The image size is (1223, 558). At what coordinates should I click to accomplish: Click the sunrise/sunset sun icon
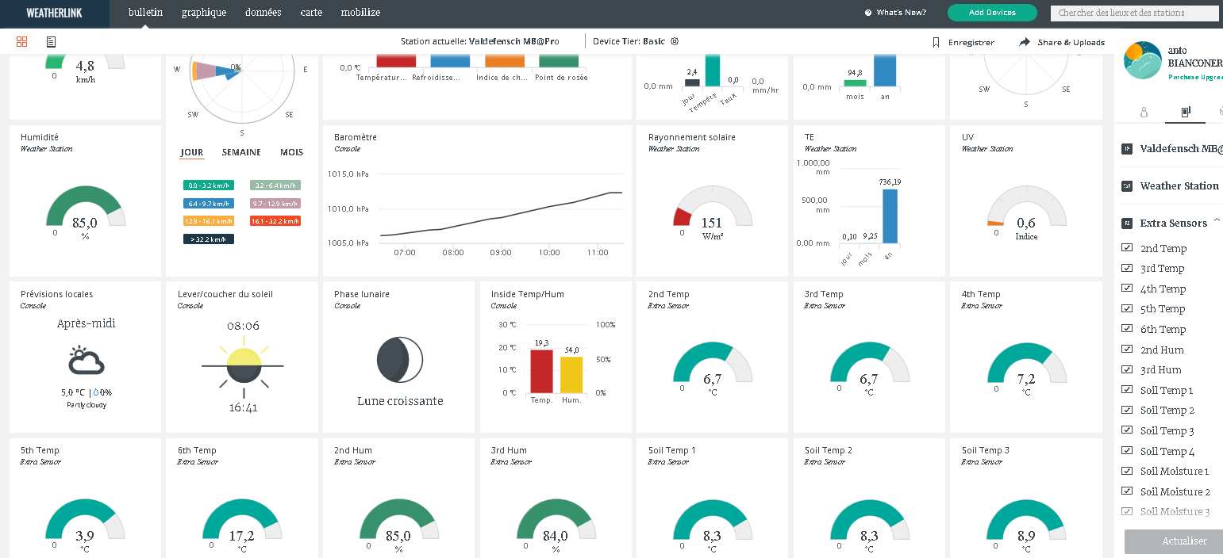(243, 367)
